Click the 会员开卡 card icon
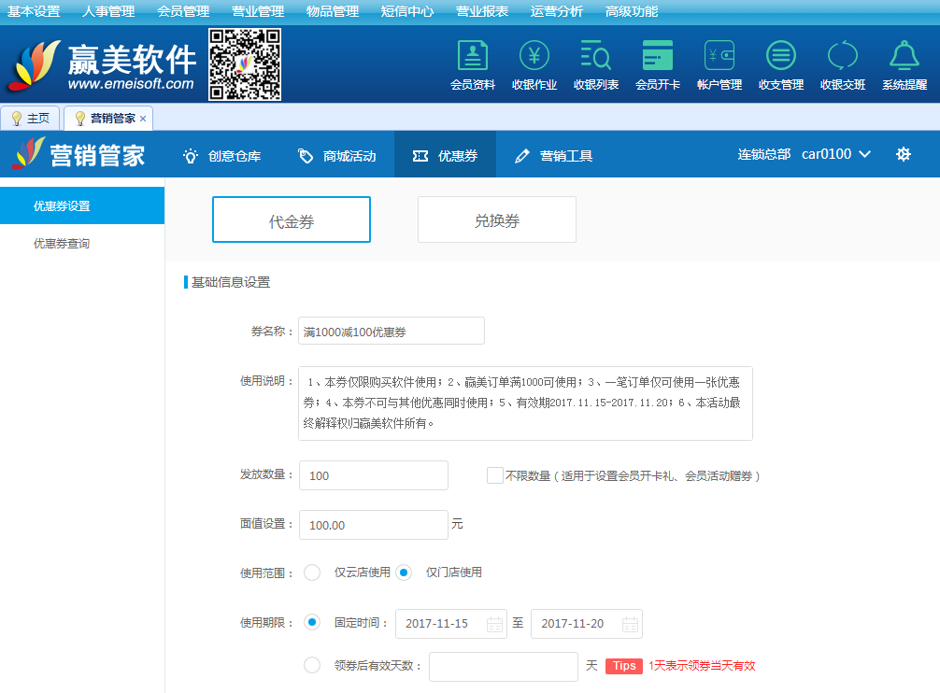 (658, 57)
